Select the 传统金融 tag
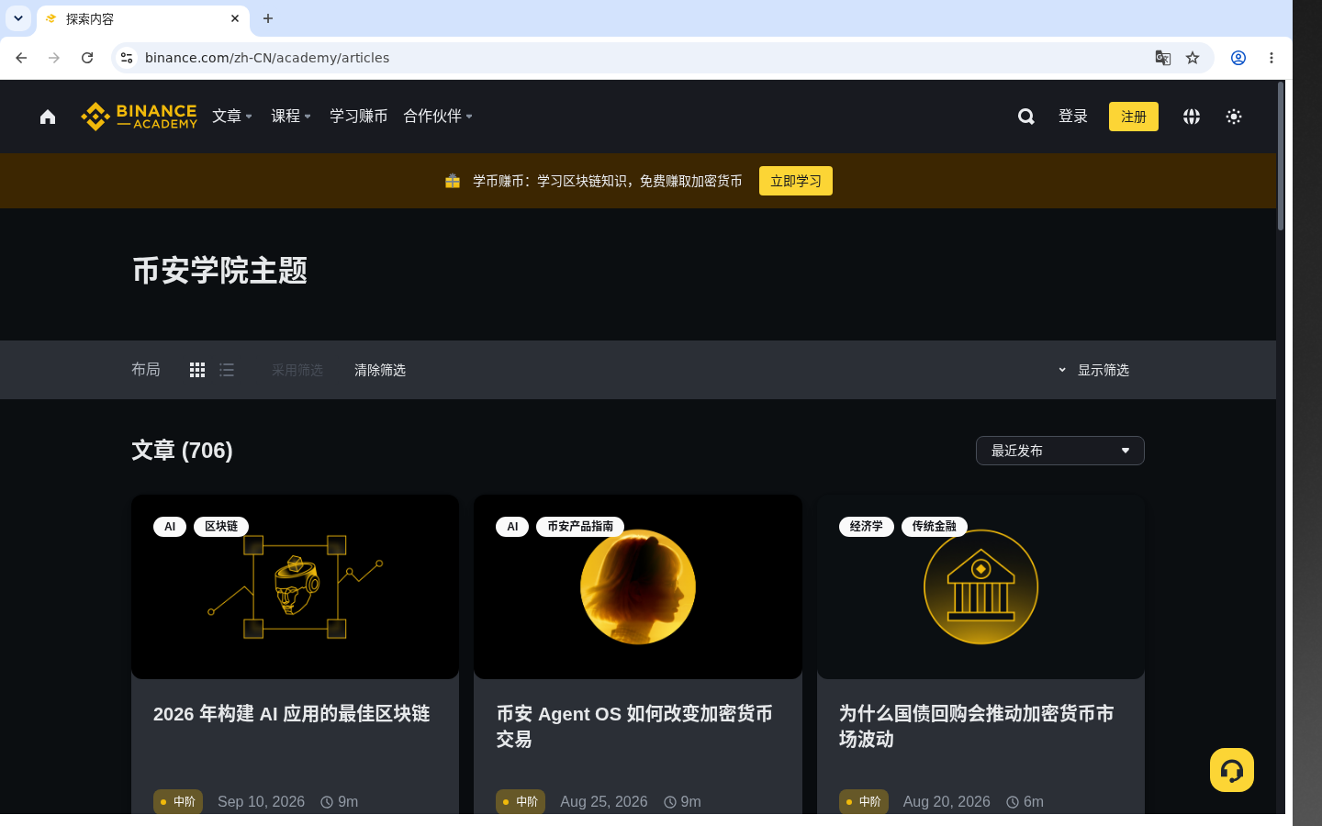The height and width of the screenshot is (826, 1322). 935,527
